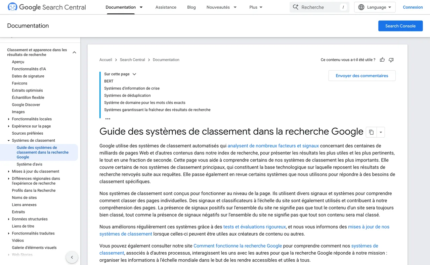Click the Connexion sign-in link
This screenshot has height=265, width=430.
413,7
